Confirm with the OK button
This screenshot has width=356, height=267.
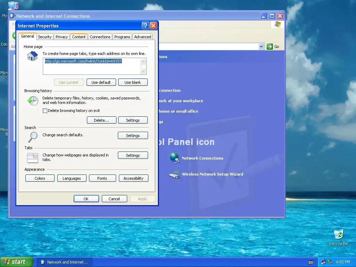(86, 199)
